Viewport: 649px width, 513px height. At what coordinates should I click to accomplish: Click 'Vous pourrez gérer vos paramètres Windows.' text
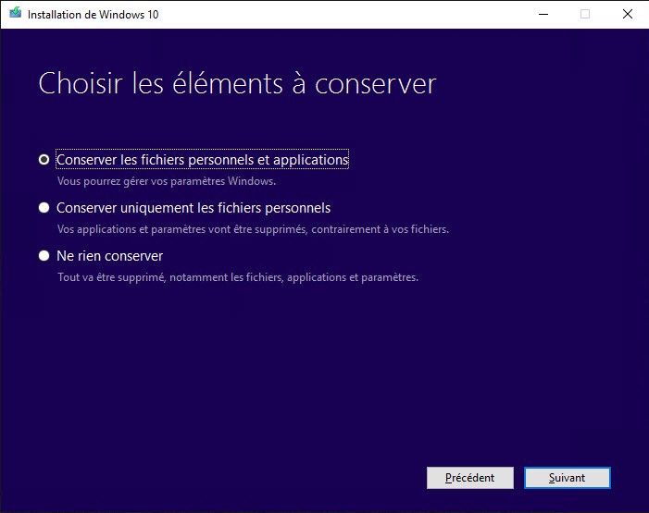point(167,181)
